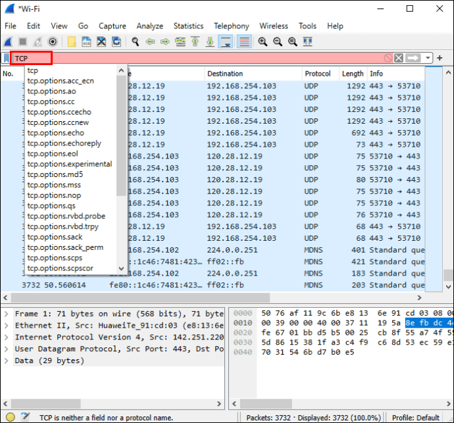Expand the Ethernet II details row

(7, 326)
